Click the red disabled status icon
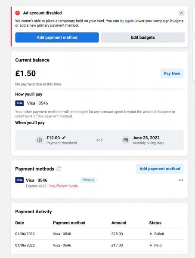195x258 pixels. 18,13
